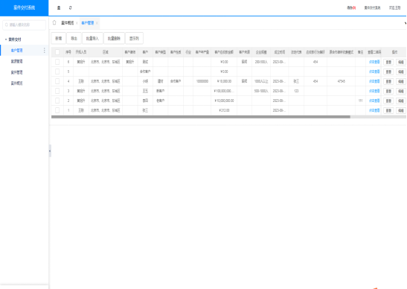Viewport: 407px width, 289px height.
Task: Focus the sidebar module search field
Action: tap(24, 25)
